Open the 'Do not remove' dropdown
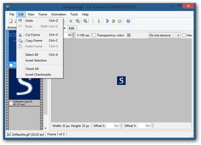Image resolution: width=201 pixels, height=145 pixels. (164, 35)
